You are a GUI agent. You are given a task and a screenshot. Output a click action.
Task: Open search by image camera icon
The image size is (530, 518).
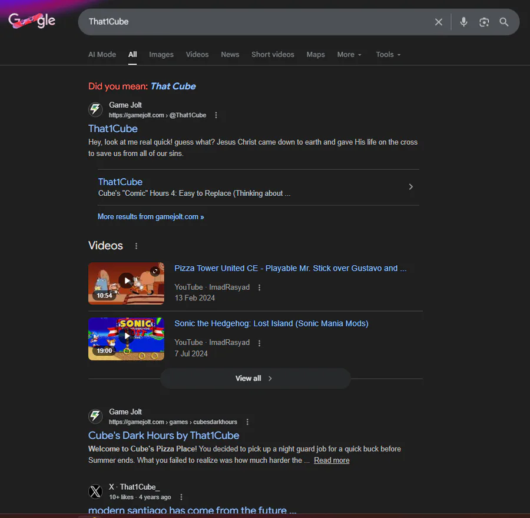(483, 22)
